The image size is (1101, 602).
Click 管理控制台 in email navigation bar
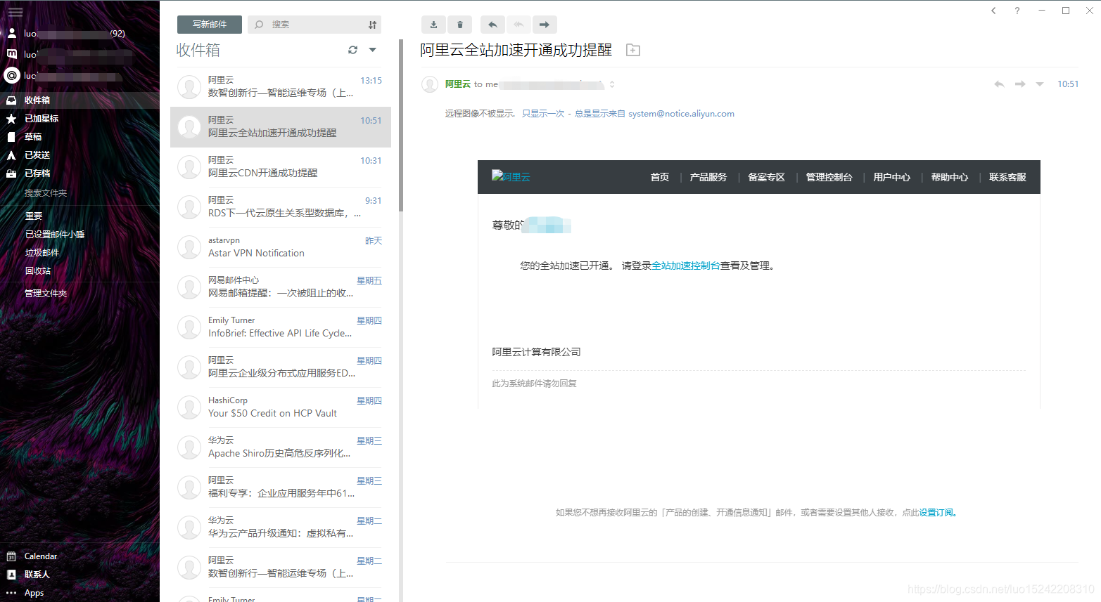pyautogui.click(x=829, y=177)
